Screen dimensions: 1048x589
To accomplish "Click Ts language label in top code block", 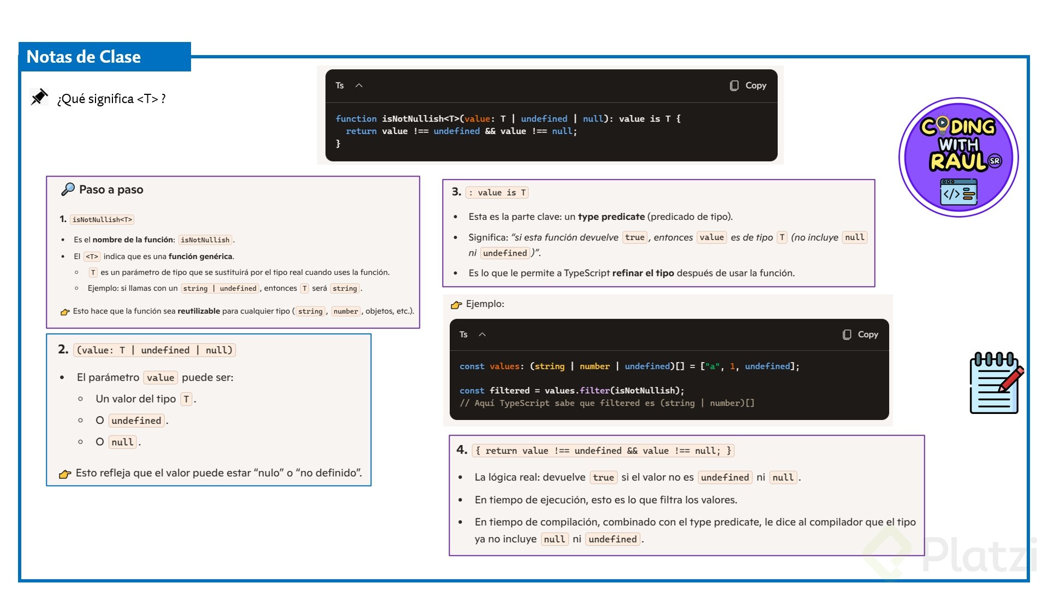I will tap(340, 86).
